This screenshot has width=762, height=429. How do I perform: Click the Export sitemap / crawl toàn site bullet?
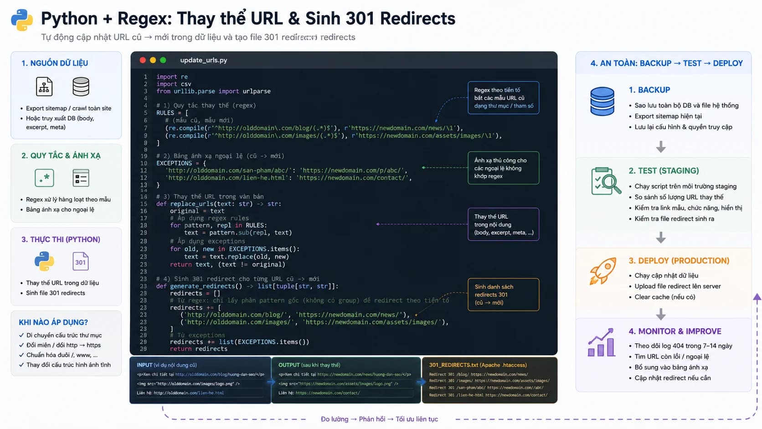click(68, 108)
